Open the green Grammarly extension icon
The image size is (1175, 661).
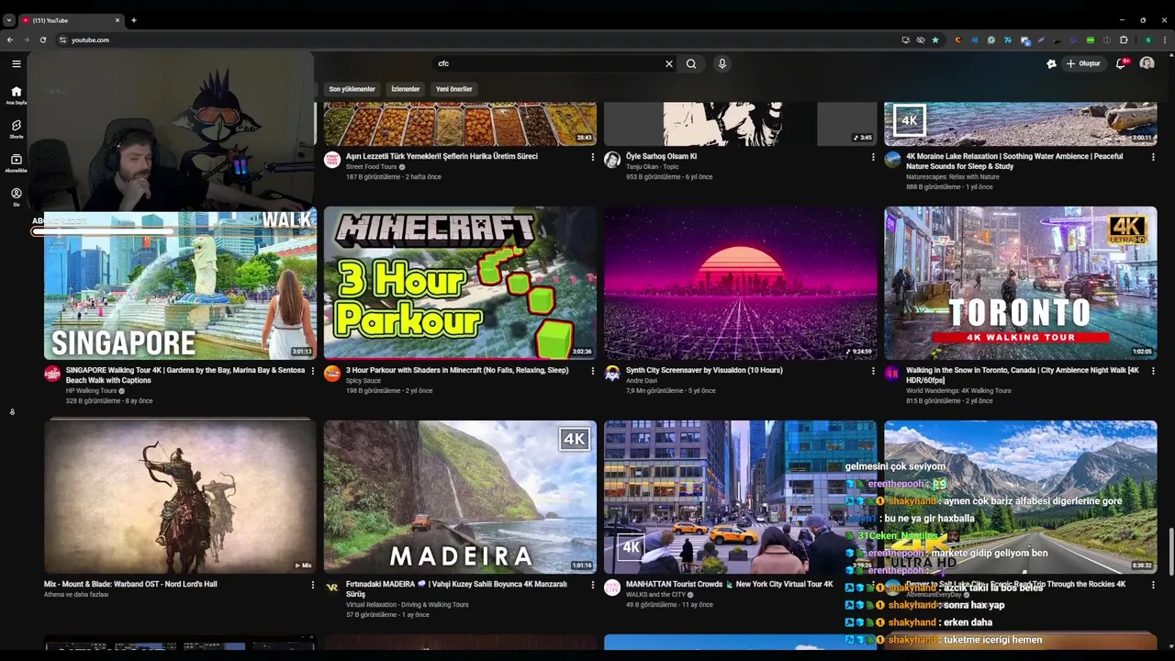[x=991, y=39]
